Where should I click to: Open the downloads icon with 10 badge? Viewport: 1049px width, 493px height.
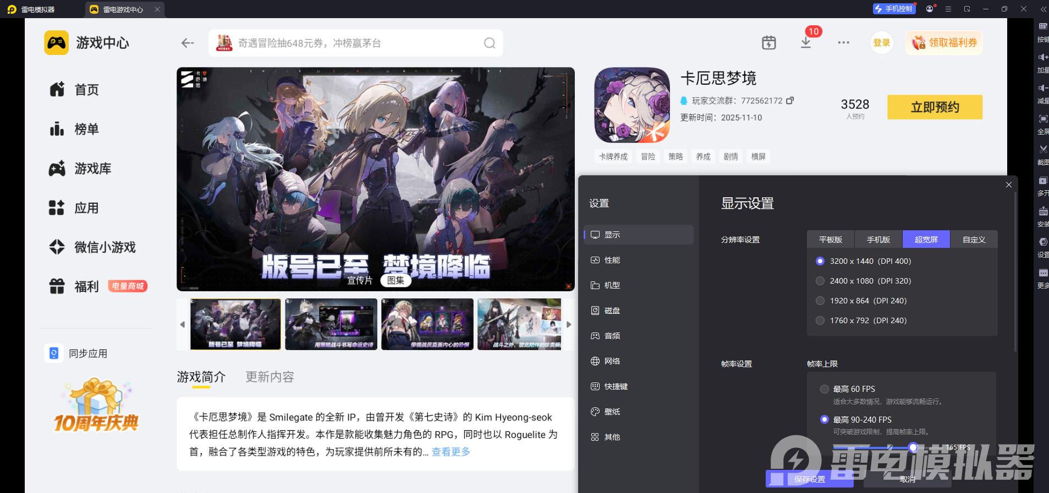[x=806, y=42]
